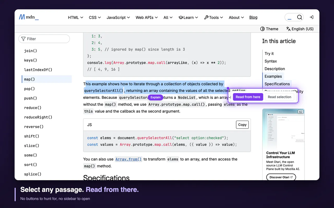Jump to Specifications in article outline

pyautogui.click(x=277, y=84)
